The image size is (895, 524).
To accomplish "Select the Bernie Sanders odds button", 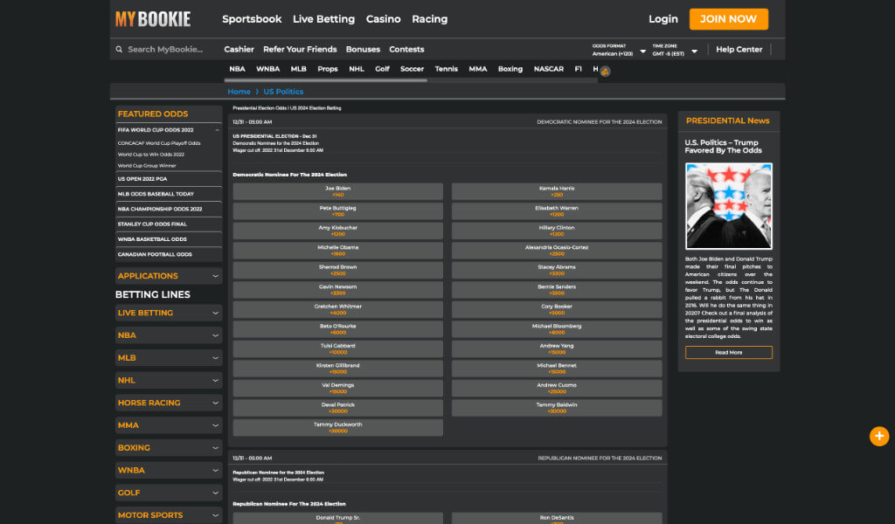I will (557, 290).
